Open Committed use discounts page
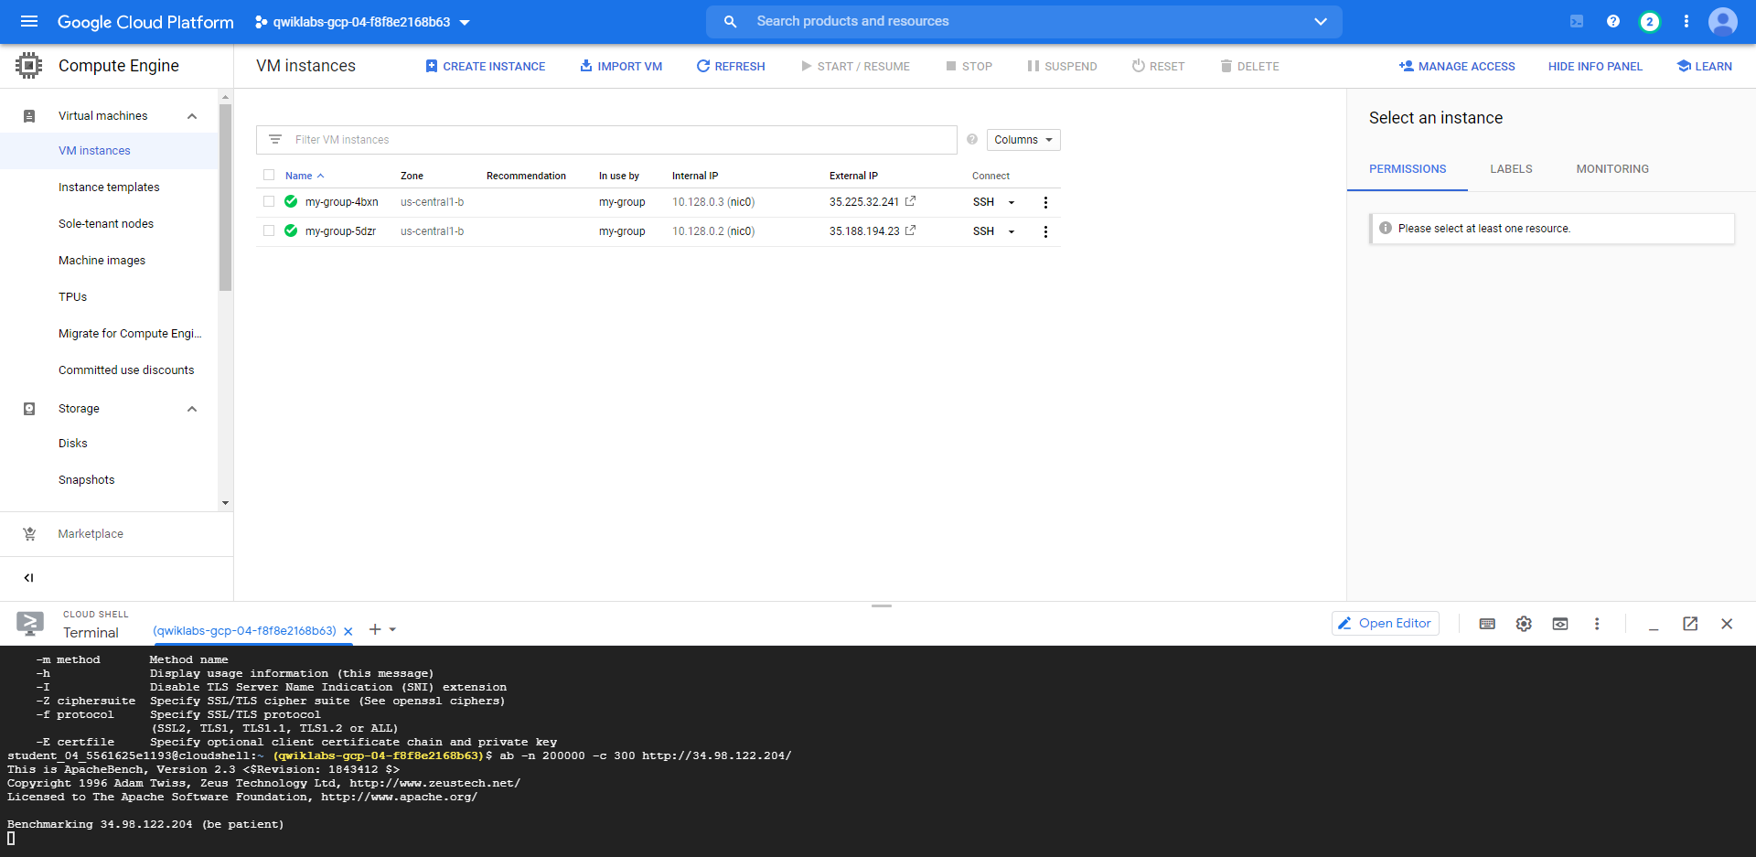 tap(126, 370)
